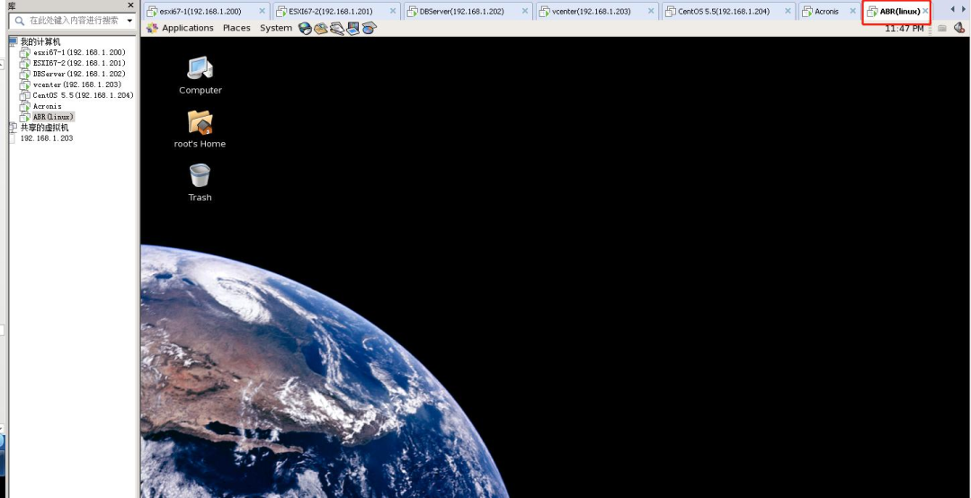Click the small tray icon beside the clock
The image size is (971, 498).
point(942,29)
